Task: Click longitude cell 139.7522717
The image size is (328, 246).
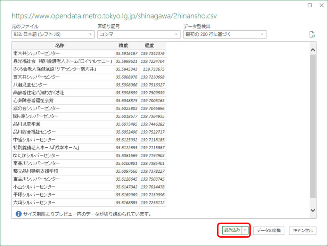Action: (x=152, y=132)
